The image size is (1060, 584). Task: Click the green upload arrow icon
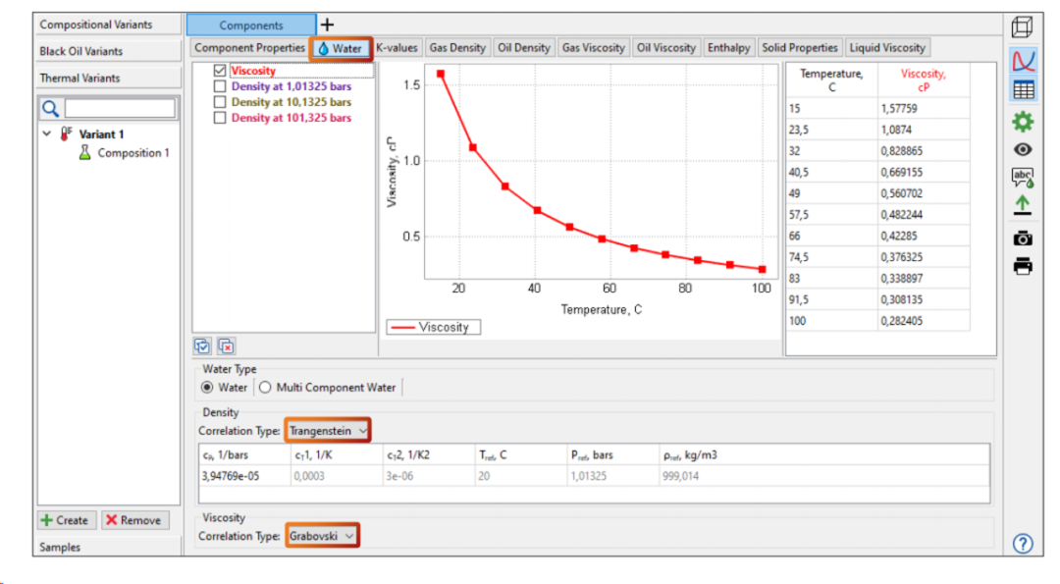(1022, 205)
